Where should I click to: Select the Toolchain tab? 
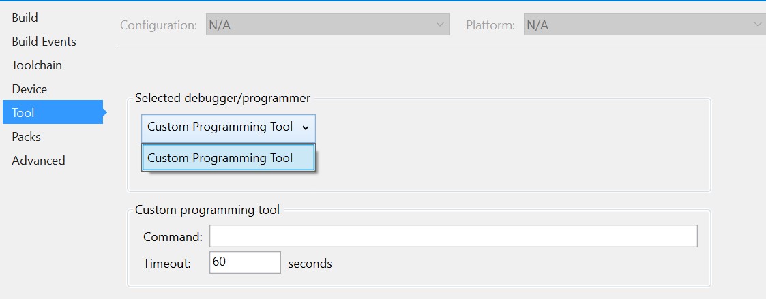coord(37,65)
